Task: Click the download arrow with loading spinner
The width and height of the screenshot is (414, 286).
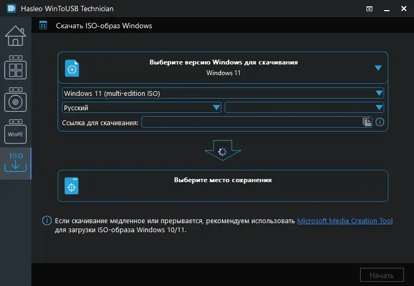Action: click(222, 150)
